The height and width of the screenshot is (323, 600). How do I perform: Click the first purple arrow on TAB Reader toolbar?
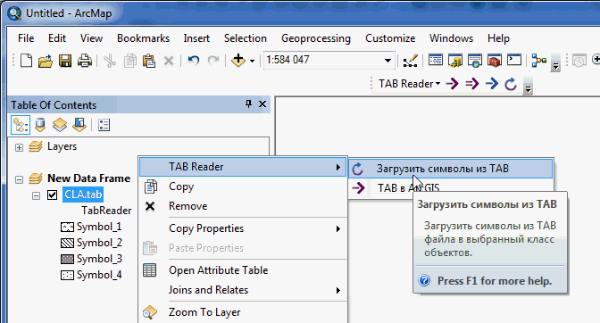pos(453,83)
